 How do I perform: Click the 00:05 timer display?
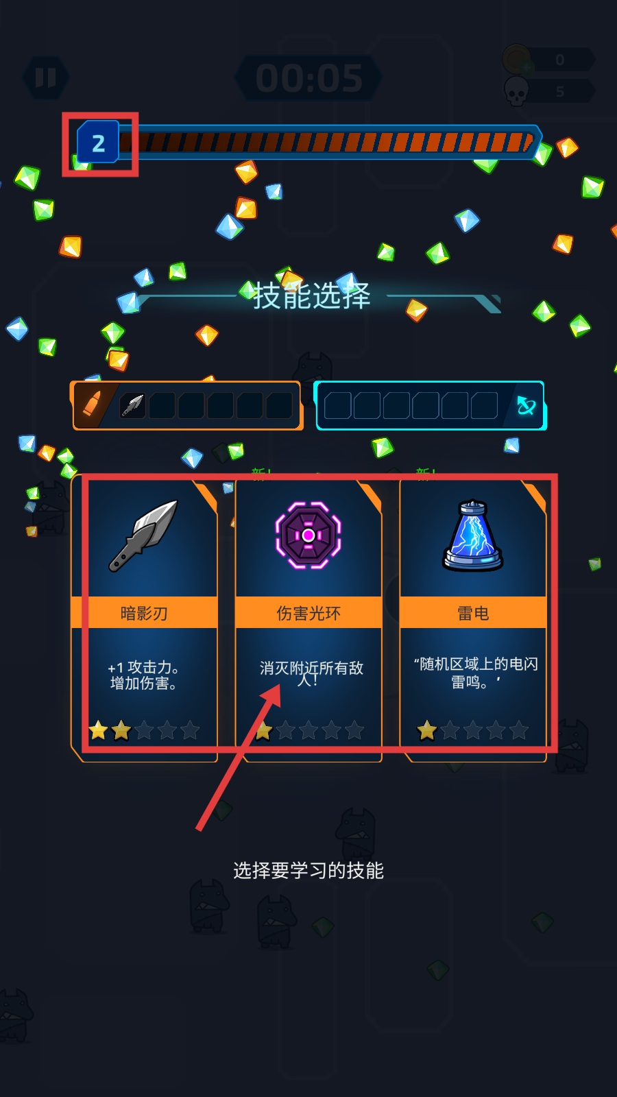(x=308, y=78)
